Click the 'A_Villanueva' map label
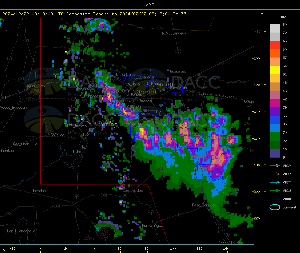This screenshot has width=300, height=253. [x=174, y=33]
